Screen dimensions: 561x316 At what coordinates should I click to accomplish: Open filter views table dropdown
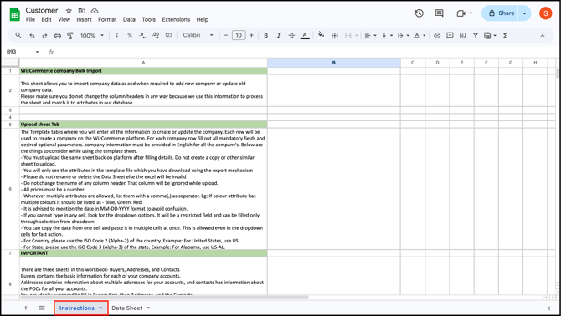[x=490, y=35]
